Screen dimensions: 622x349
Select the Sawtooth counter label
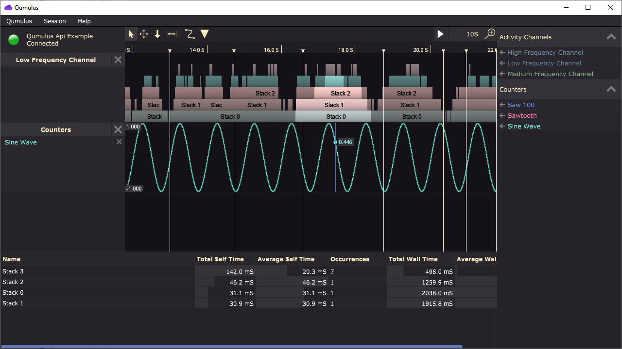coord(522,115)
